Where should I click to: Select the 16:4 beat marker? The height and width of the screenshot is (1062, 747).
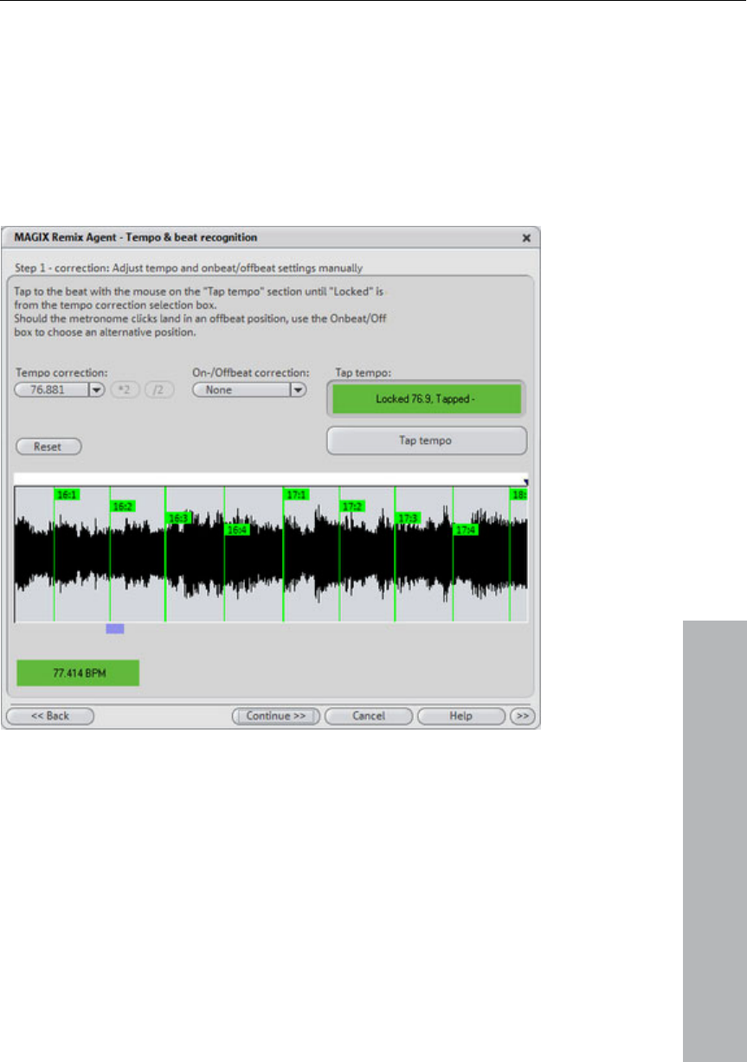[x=237, y=530]
